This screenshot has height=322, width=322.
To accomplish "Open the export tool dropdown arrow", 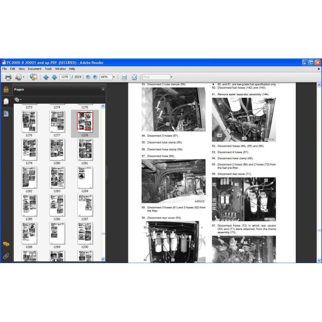I will [23, 77].
